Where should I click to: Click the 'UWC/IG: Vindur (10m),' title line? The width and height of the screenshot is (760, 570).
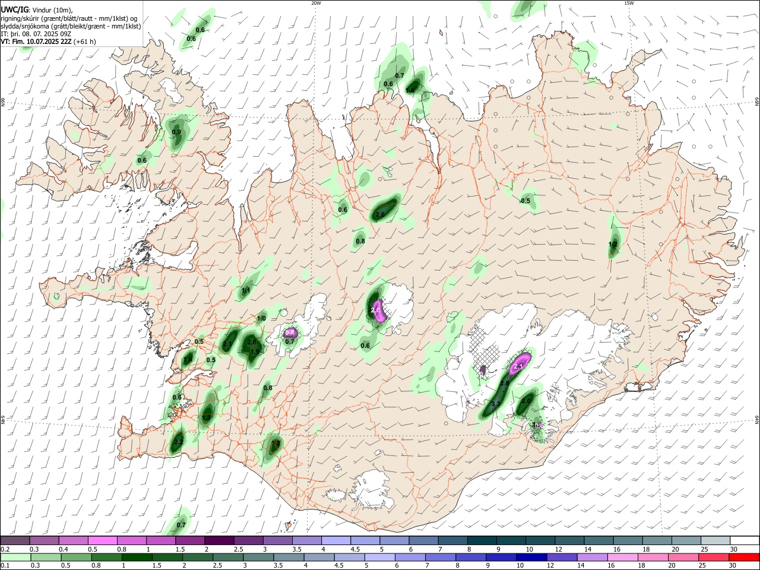coord(37,10)
